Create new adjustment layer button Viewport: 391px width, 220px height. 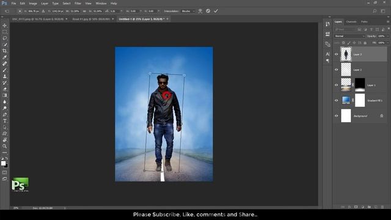click(x=362, y=207)
